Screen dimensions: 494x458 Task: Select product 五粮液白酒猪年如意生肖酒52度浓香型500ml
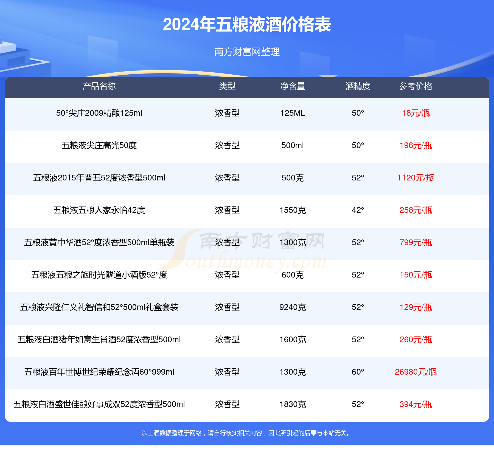99,340
